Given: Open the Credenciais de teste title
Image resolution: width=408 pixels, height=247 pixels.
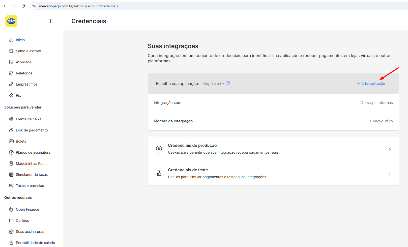Looking at the screenshot, I should [188, 170].
